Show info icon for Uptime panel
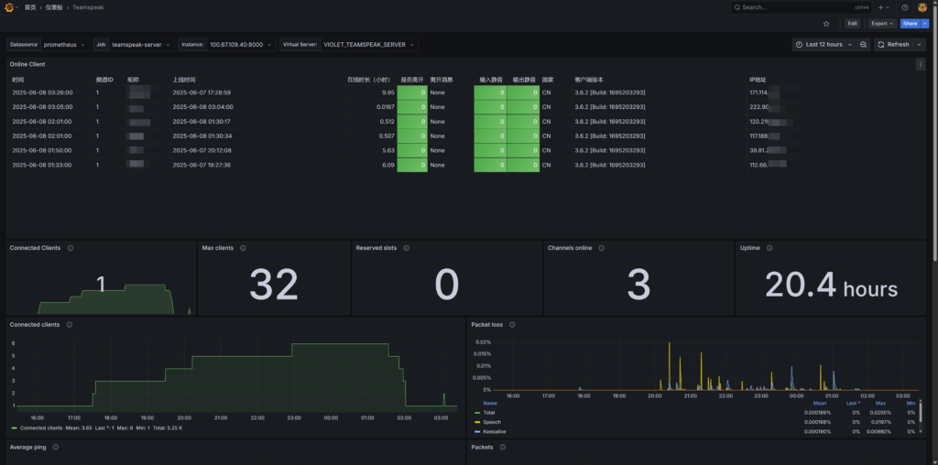 click(769, 248)
